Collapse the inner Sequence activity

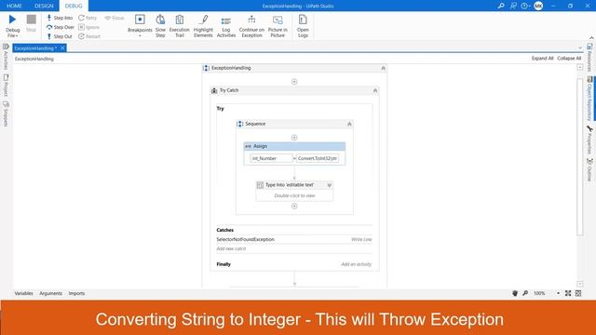(349, 124)
